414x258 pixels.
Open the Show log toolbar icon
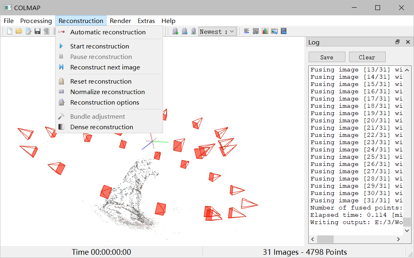point(246,31)
